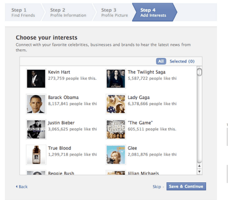
Task: Open Step 2 Profile Information
Action: click(x=68, y=12)
